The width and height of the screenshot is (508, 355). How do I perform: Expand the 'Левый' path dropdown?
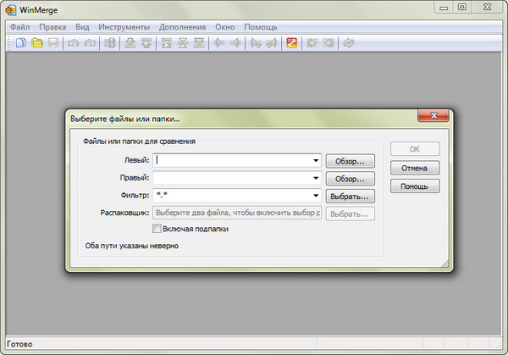(x=316, y=159)
